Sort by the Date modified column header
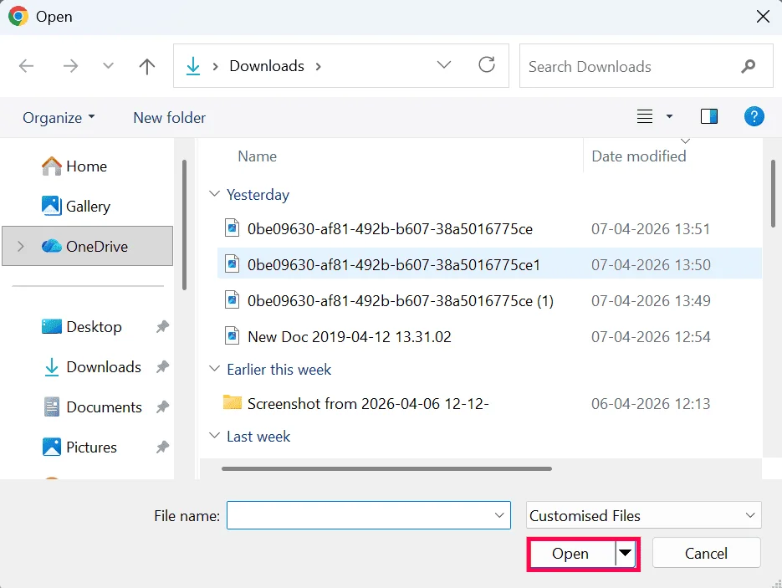This screenshot has height=588, width=782. [x=638, y=156]
